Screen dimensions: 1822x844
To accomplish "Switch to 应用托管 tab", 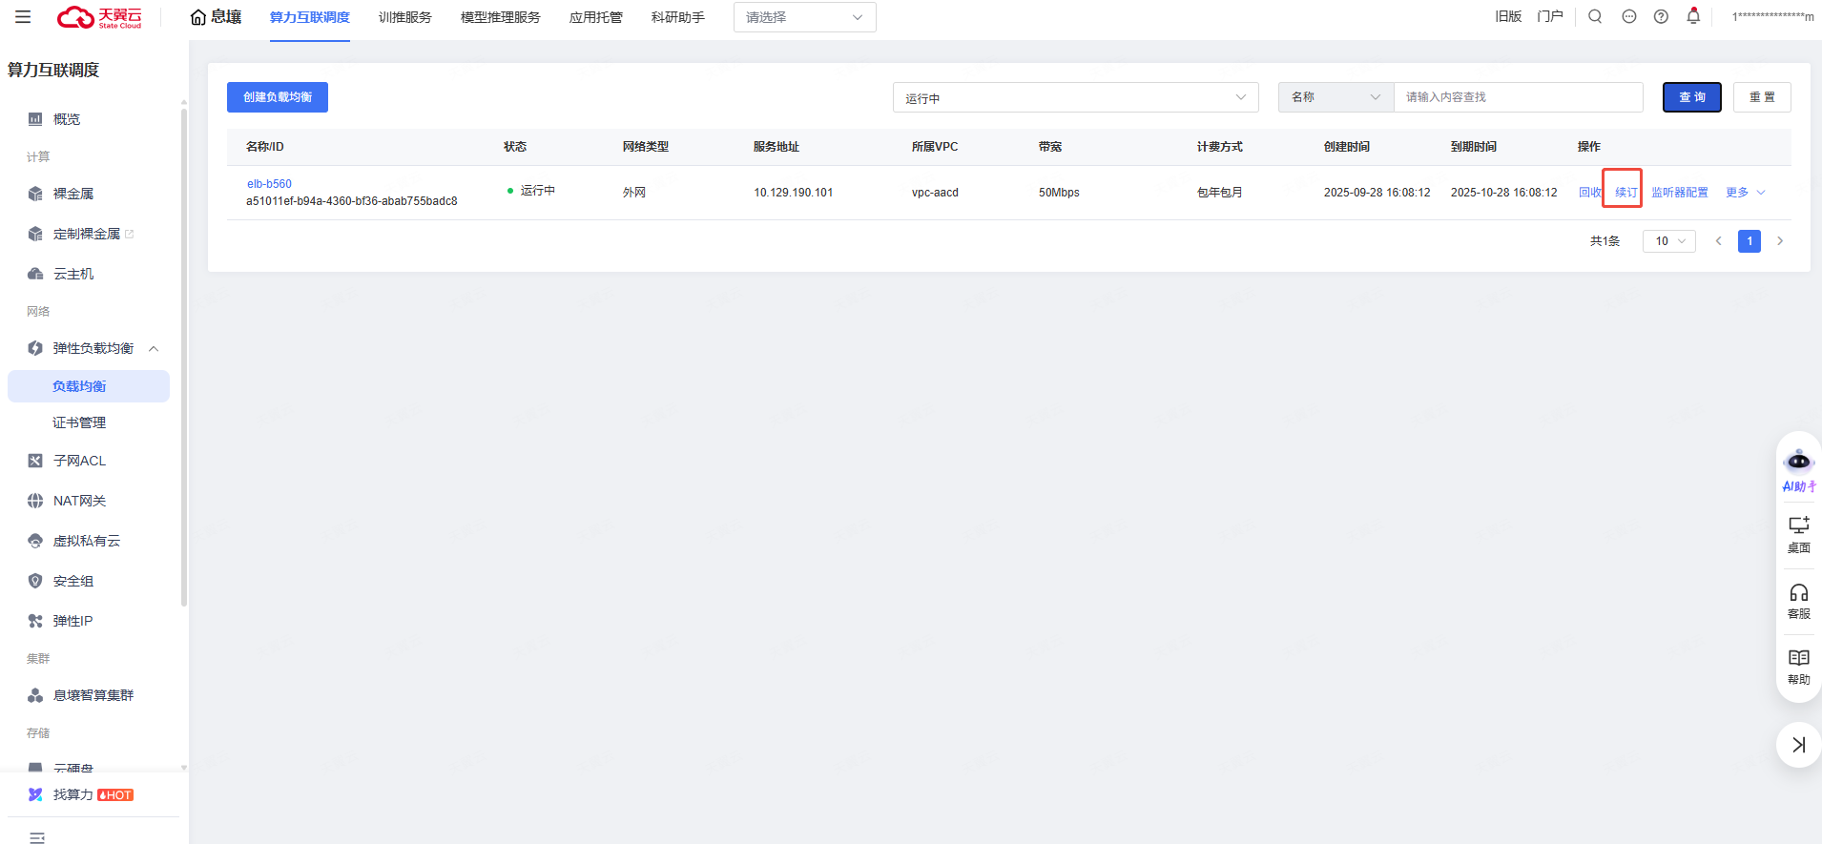I will tap(596, 17).
